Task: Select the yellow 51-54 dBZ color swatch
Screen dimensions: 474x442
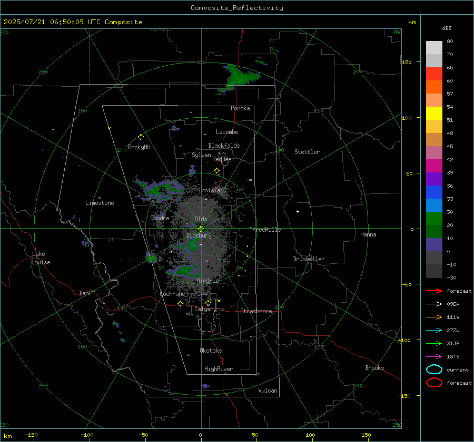Action: (x=434, y=113)
